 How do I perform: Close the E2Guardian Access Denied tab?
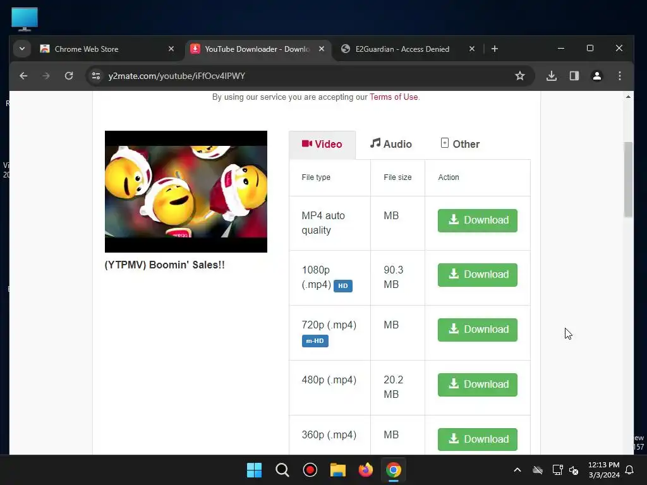472,49
